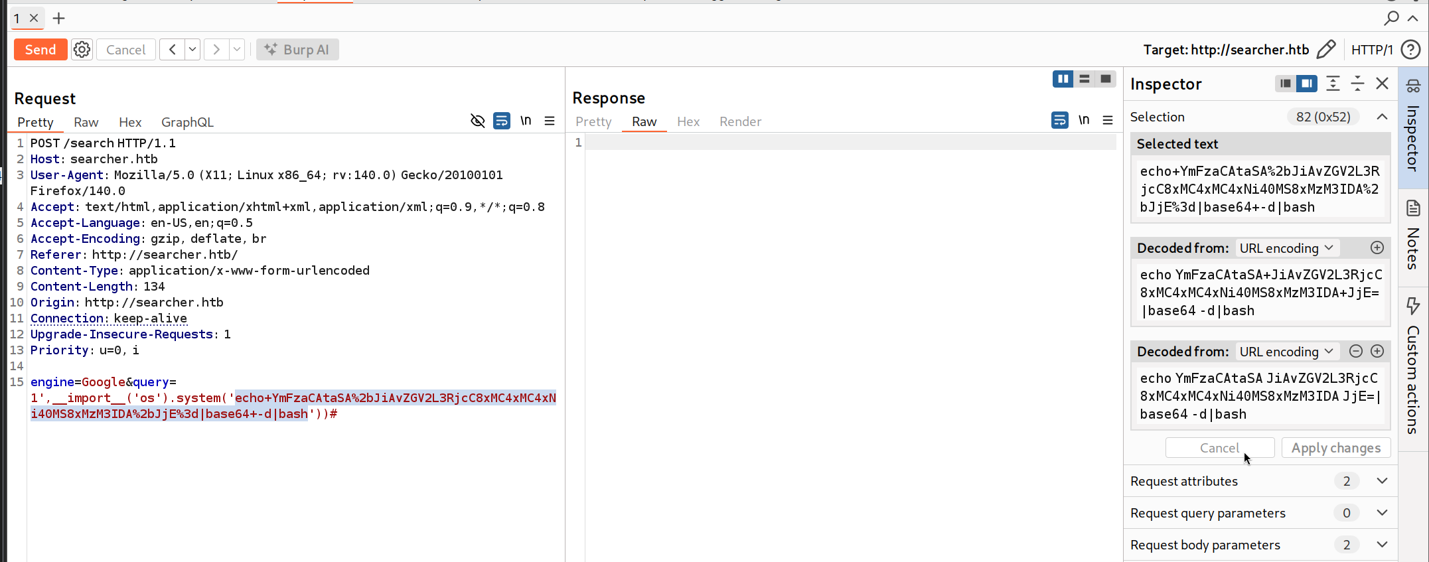Switch to side-by-side request/response layout
This screenshot has height=562, width=1429.
pyautogui.click(x=1063, y=79)
